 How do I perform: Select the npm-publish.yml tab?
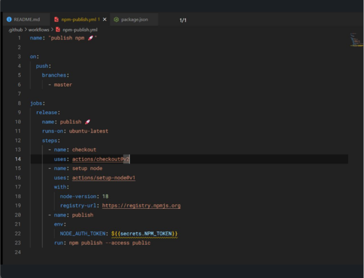pyautogui.click(x=80, y=20)
